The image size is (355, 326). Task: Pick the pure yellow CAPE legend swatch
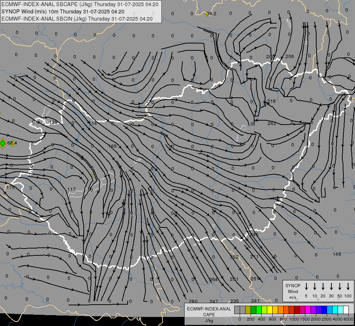270,310
